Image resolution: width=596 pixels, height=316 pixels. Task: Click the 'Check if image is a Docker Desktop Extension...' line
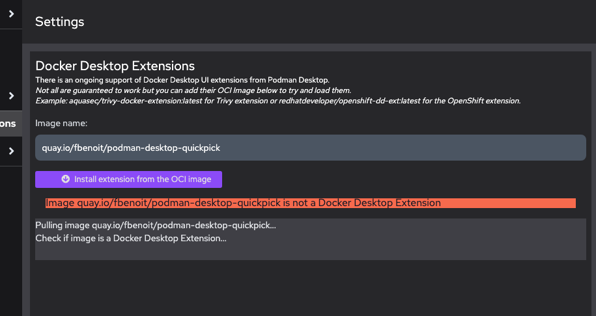(x=131, y=238)
